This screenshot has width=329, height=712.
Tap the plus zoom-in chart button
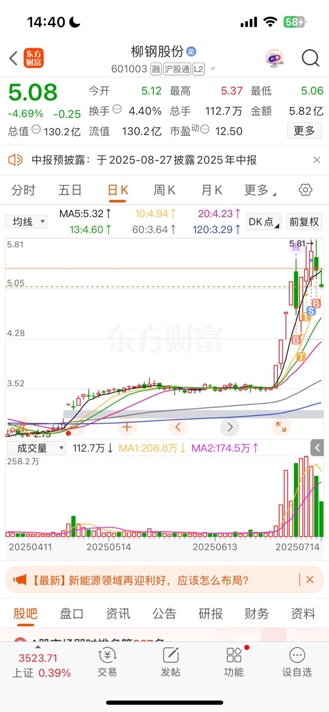pyautogui.click(x=127, y=427)
